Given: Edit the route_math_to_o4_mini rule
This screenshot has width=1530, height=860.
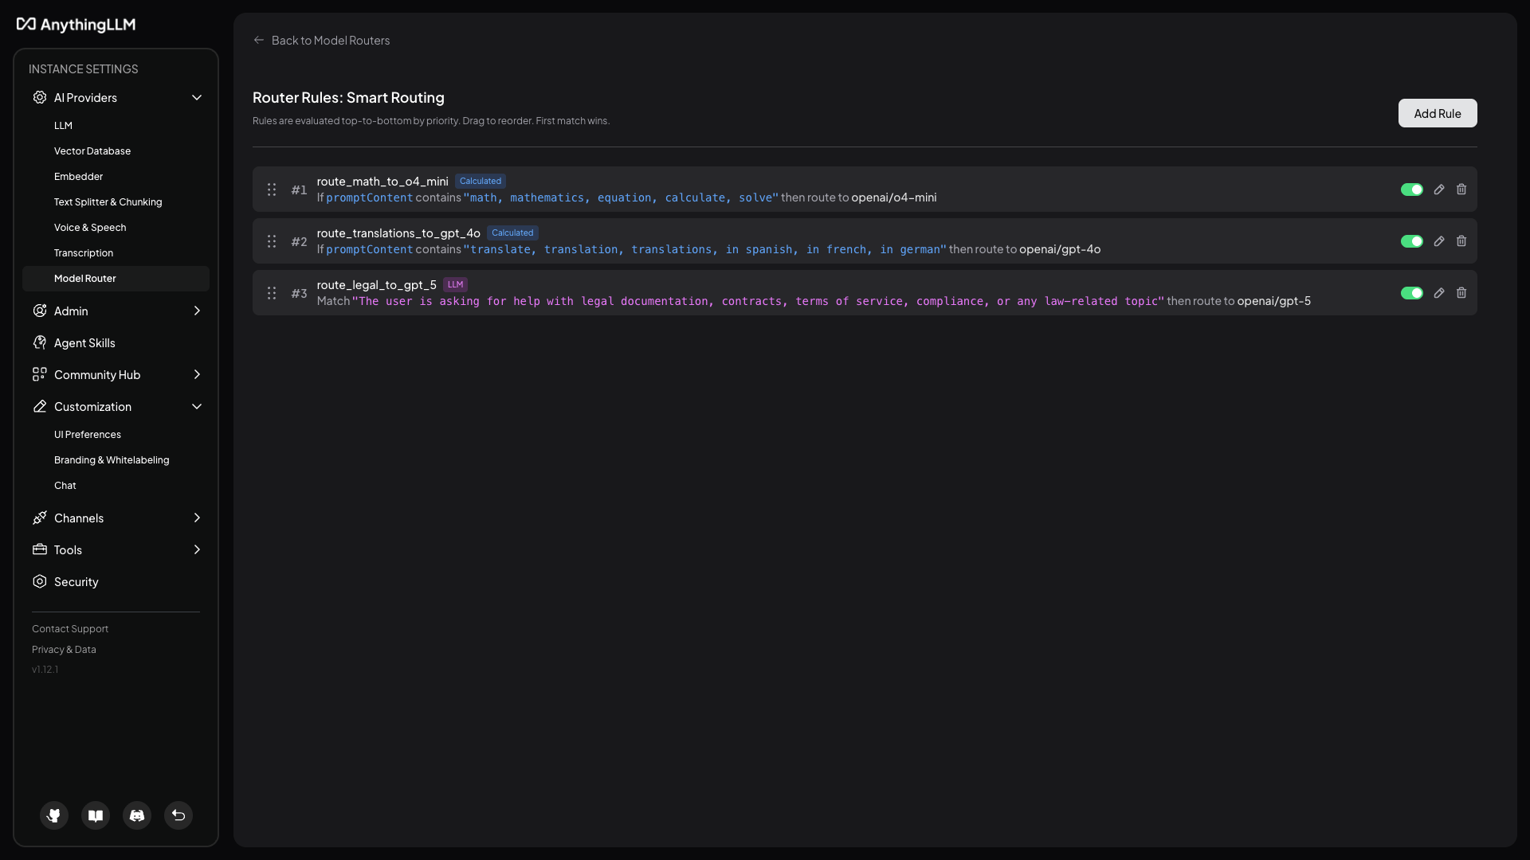Looking at the screenshot, I should click(1439, 190).
